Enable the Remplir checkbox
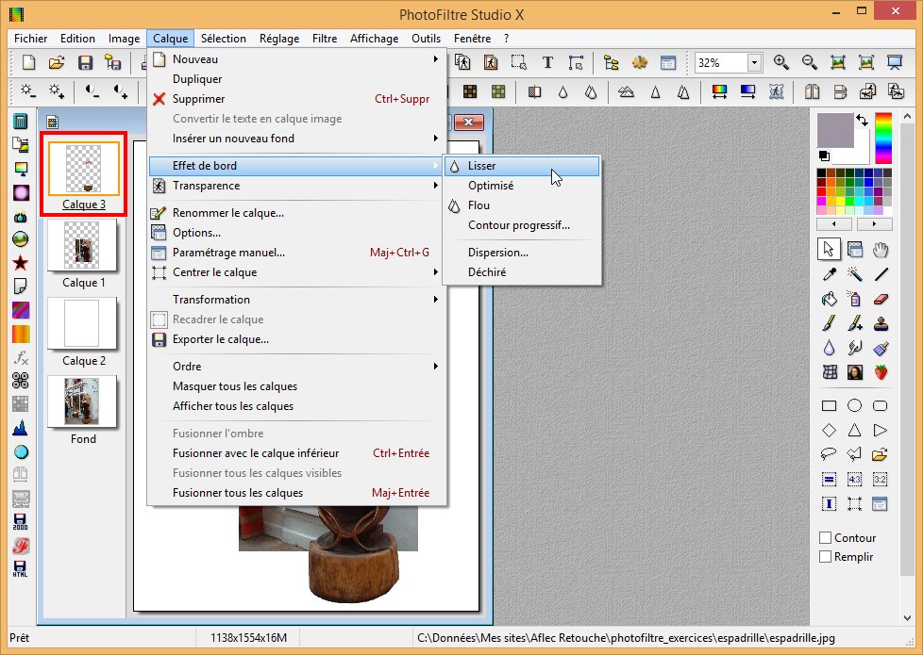The height and width of the screenshot is (655, 923). point(825,556)
